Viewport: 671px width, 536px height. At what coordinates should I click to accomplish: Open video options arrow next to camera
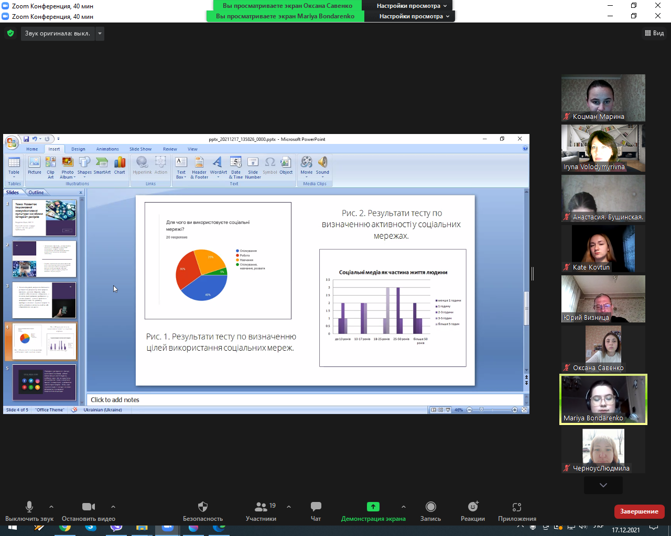tap(113, 507)
